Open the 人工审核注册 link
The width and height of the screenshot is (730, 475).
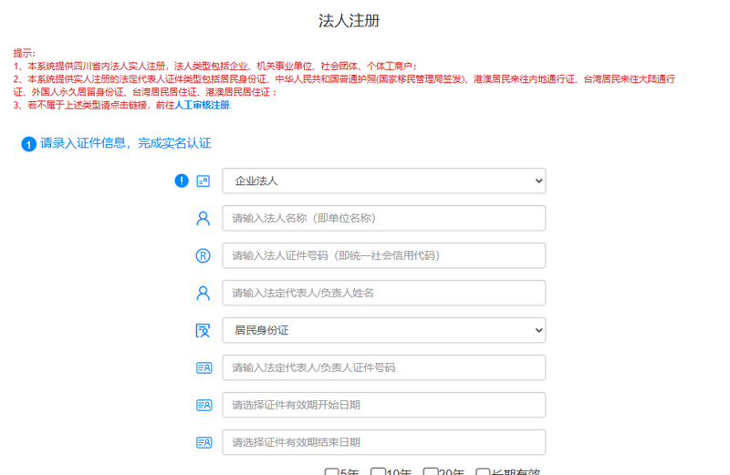click(203, 106)
